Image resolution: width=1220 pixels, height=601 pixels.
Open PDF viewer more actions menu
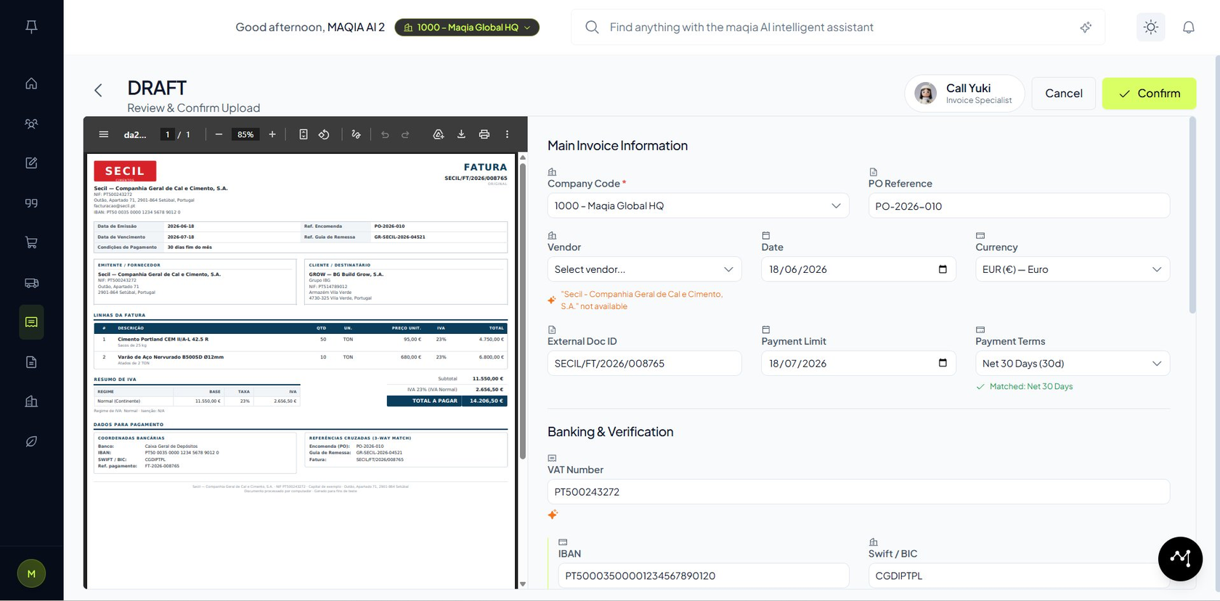pos(507,134)
